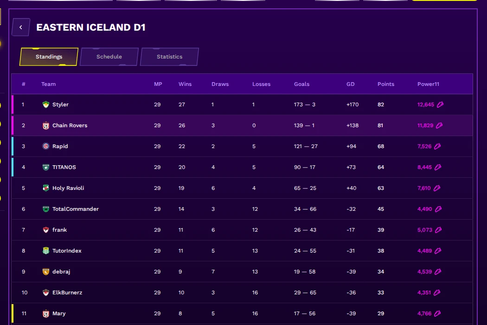Click the frank team crest icon
Screen dimensions: 487x325
point(45,230)
